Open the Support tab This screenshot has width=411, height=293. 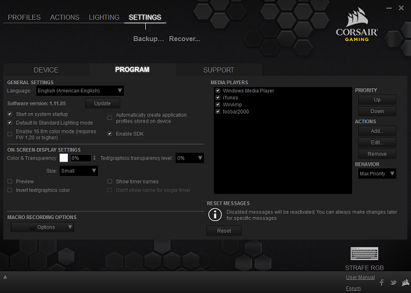click(x=218, y=70)
